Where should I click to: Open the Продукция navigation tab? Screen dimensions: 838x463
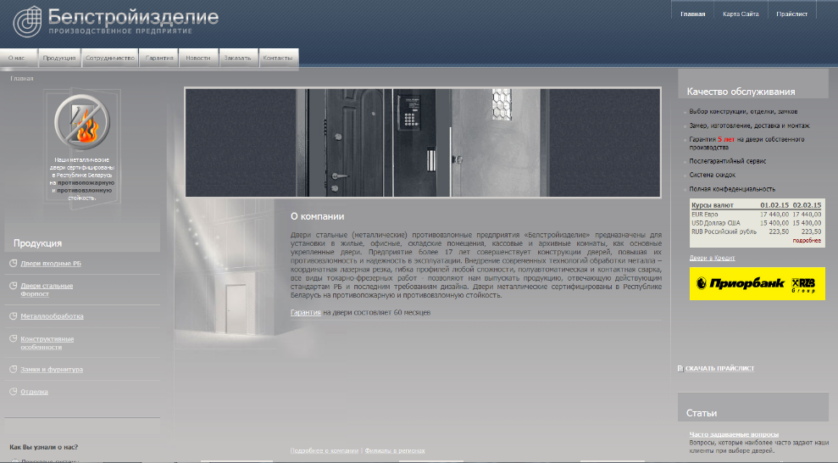(x=59, y=58)
